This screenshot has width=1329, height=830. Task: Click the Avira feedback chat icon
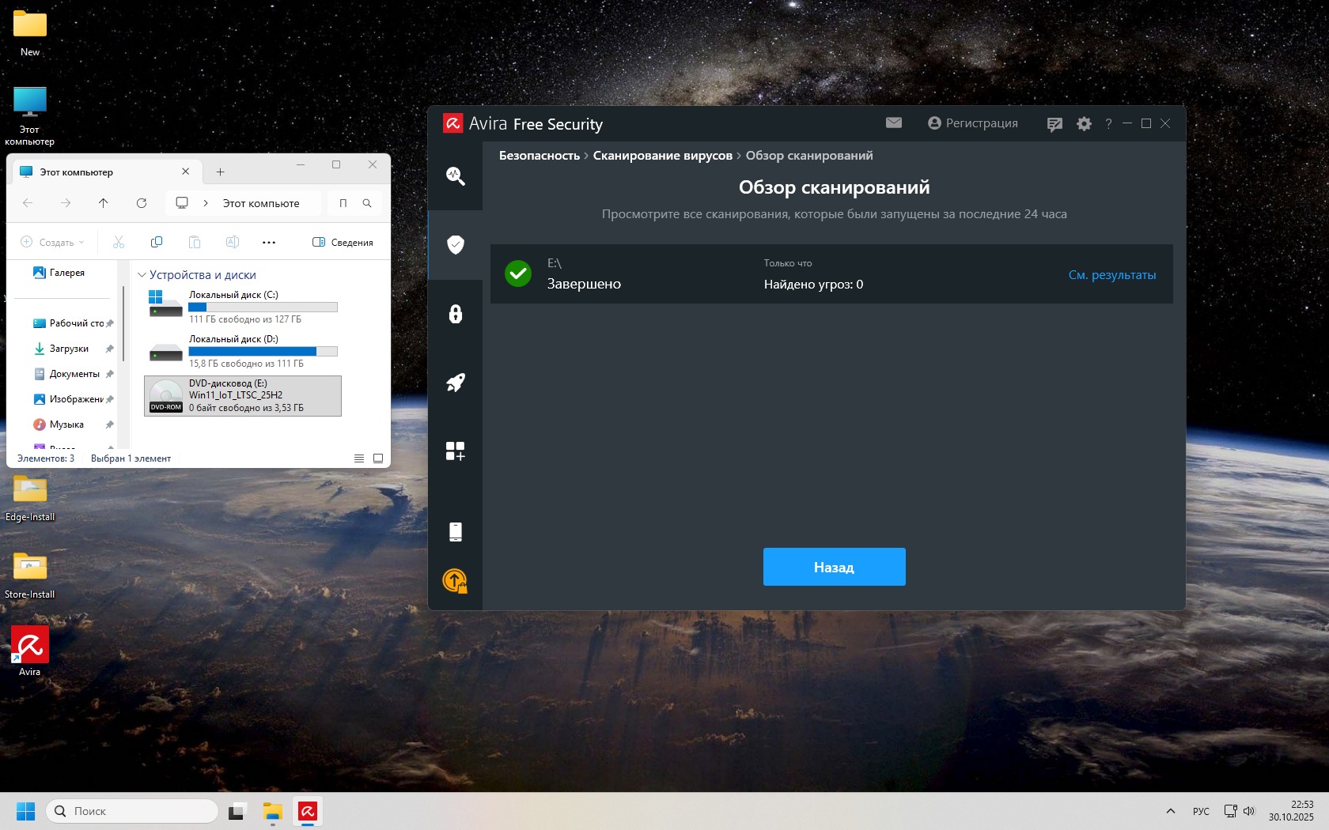coord(1054,124)
